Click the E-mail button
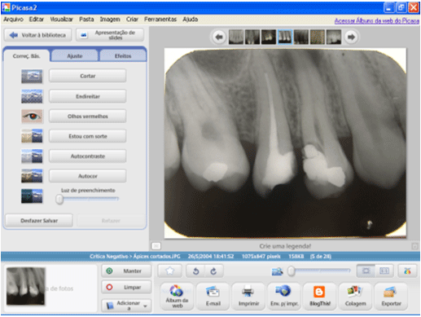The image size is (421, 317). coord(213,297)
